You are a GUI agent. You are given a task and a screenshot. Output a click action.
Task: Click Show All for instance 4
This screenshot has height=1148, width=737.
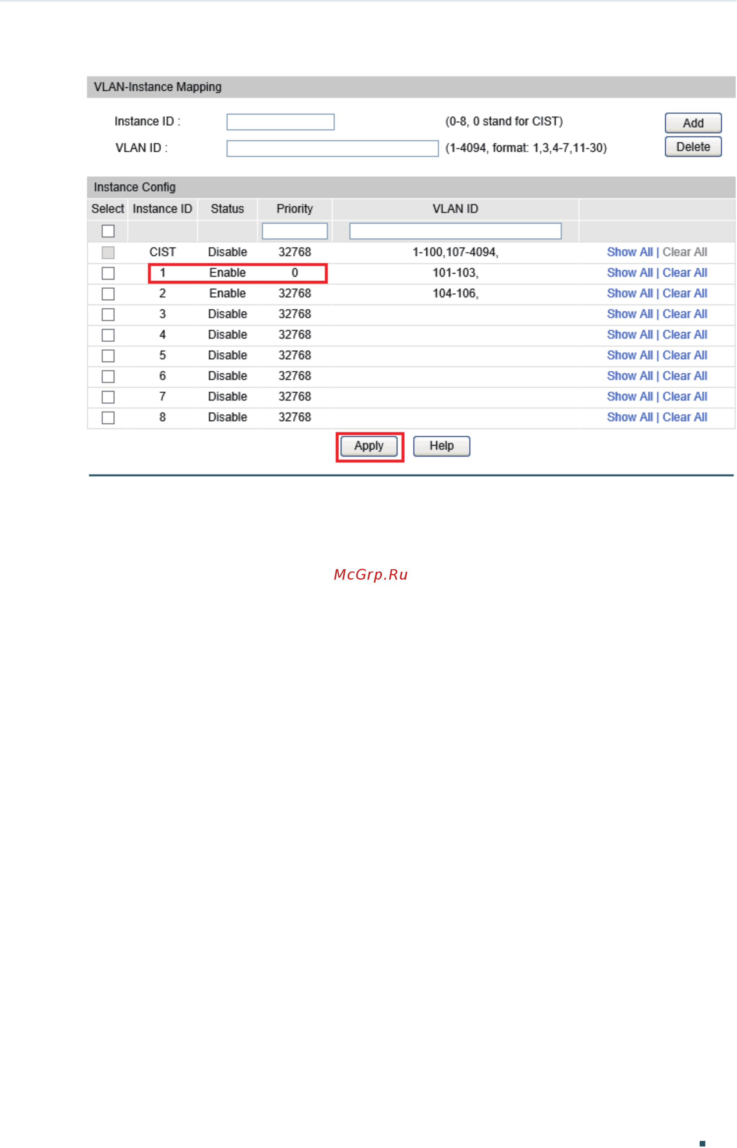[629, 334]
